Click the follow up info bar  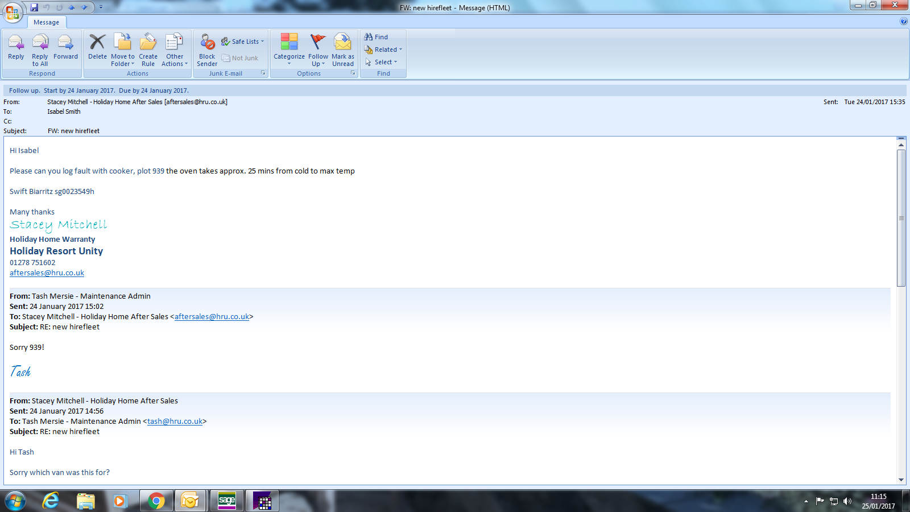pyautogui.click(x=455, y=90)
